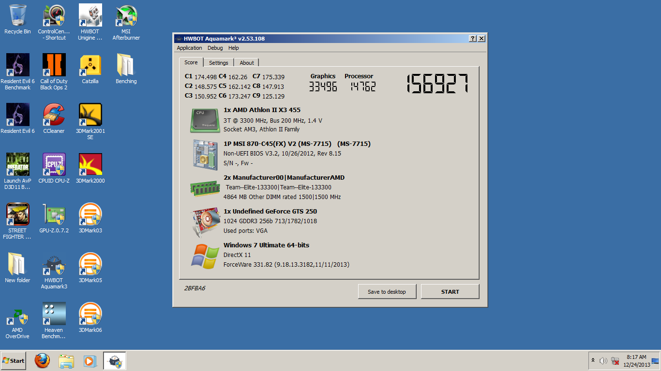Launch ControlCenter shortcut on desktop
This screenshot has height=371, width=661.
click(x=54, y=22)
